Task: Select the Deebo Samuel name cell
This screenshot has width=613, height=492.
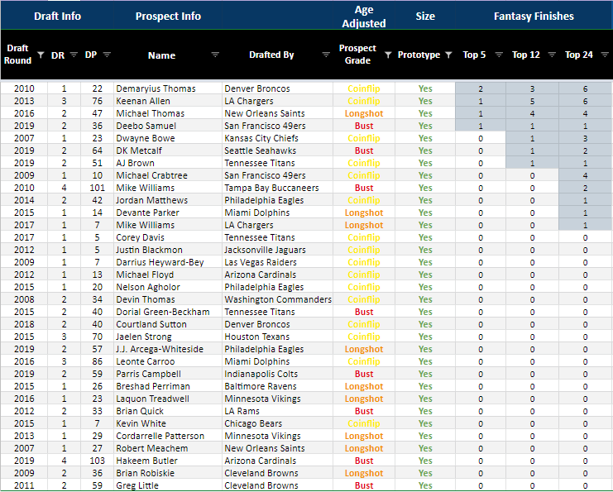Action: click(168, 126)
